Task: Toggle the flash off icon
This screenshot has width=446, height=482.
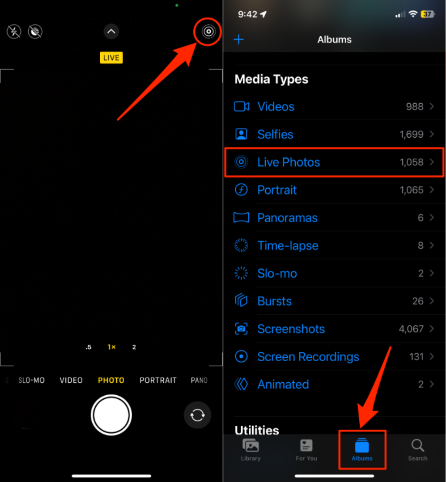Action: pos(14,31)
